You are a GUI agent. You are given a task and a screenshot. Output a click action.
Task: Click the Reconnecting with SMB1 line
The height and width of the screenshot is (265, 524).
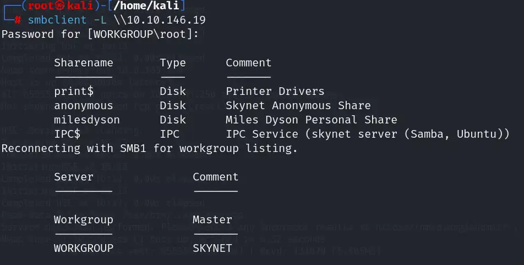pyautogui.click(x=149, y=148)
